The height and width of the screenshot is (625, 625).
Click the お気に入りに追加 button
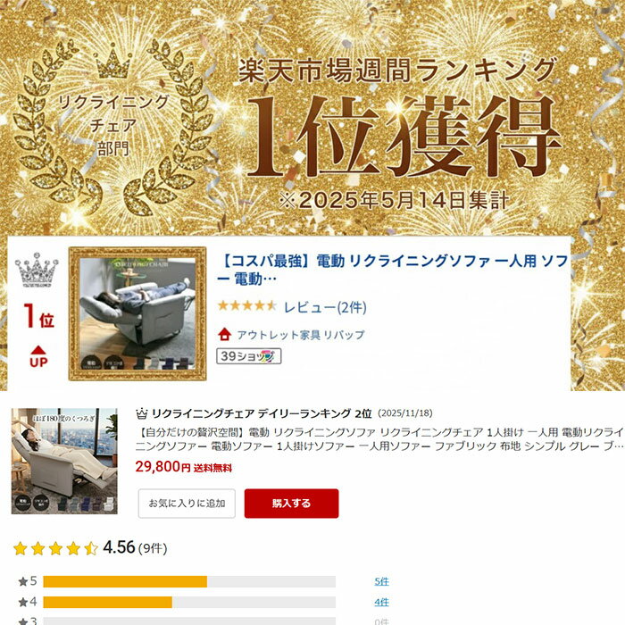coord(187,504)
